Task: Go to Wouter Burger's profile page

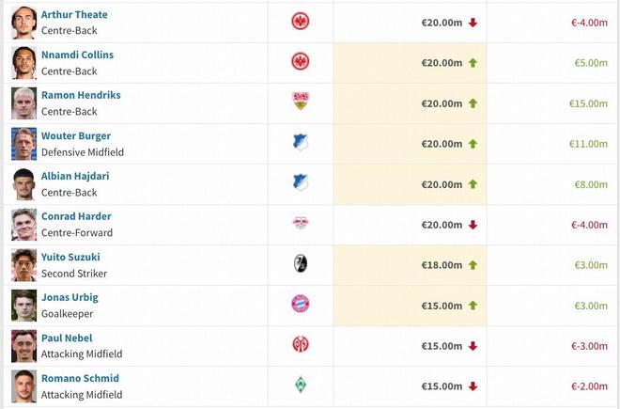Action: (x=76, y=136)
